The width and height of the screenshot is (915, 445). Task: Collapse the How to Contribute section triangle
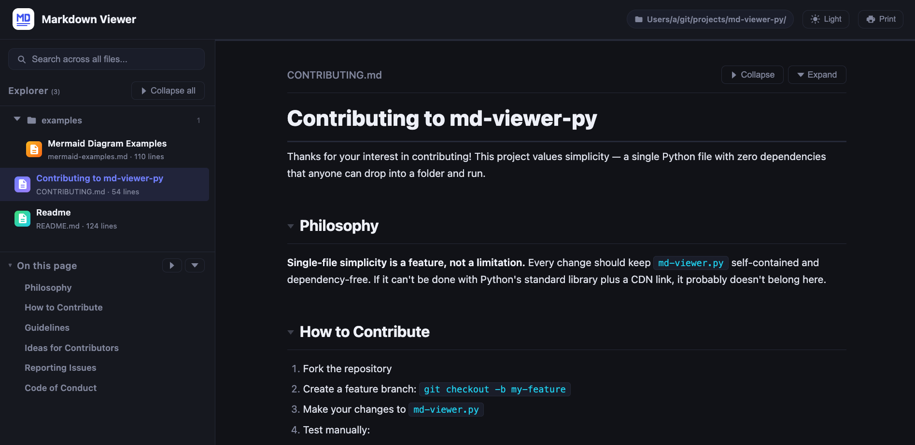291,332
